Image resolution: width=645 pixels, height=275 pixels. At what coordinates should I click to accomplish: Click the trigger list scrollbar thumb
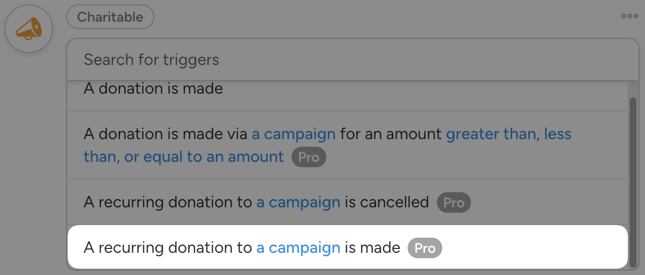click(x=633, y=181)
